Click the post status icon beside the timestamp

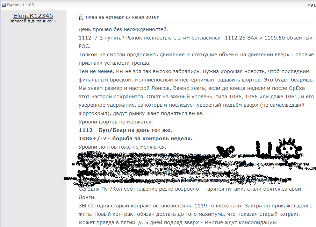(x=4, y=6)
